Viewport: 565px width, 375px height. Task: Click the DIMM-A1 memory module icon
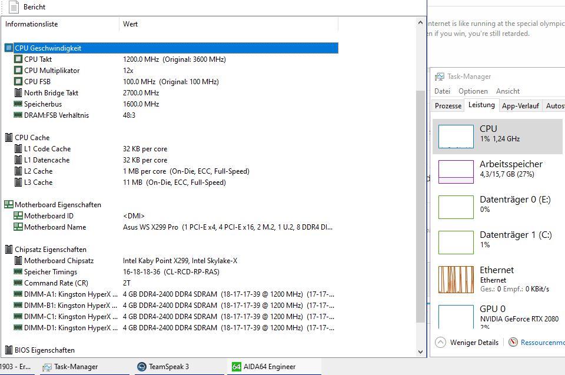tap(18, 294)
